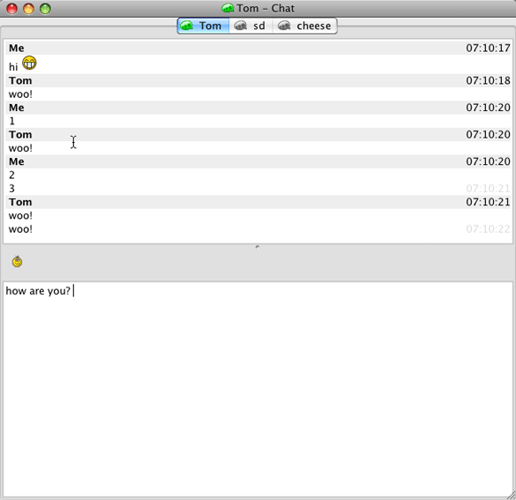
Task: Click the Tom sender header at 07:10:18
Action: 258,80
